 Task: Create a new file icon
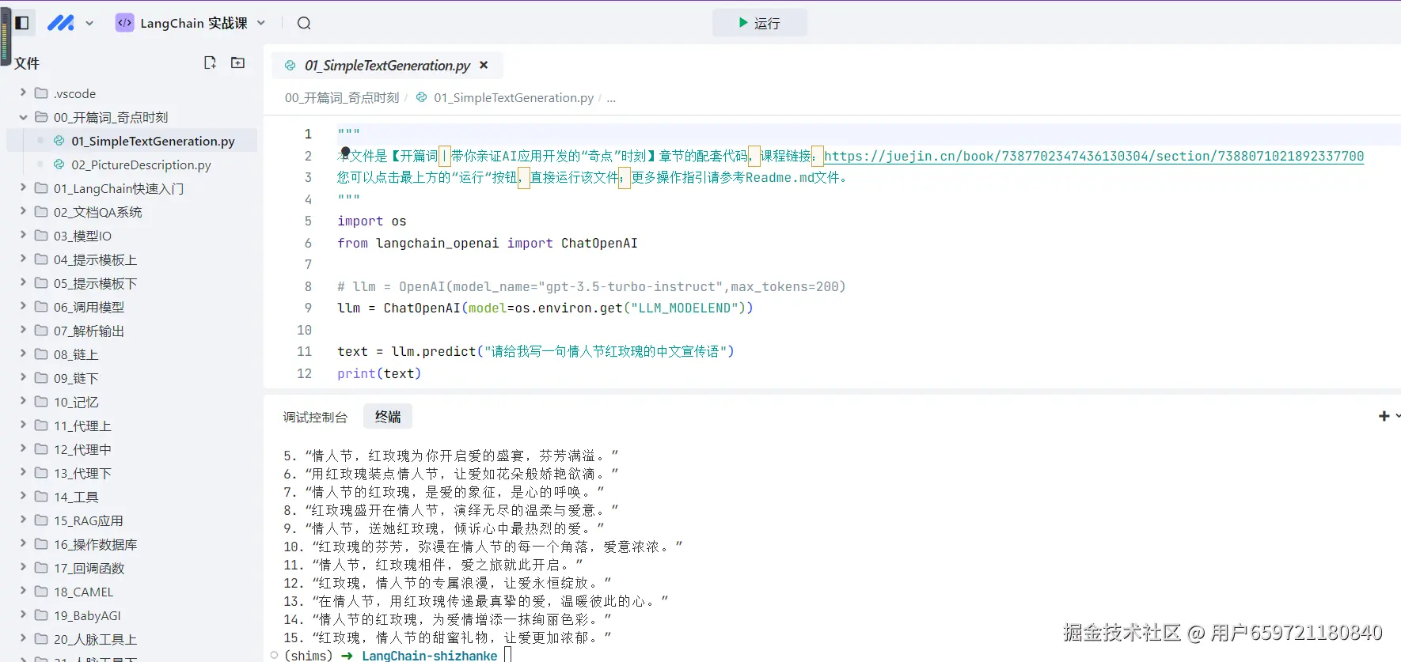click(x=210, y=62)
